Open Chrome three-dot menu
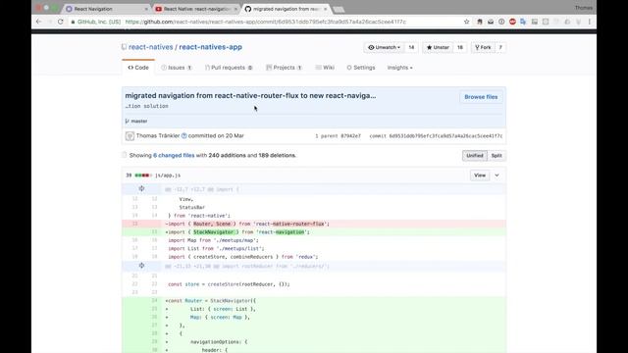 590,22
